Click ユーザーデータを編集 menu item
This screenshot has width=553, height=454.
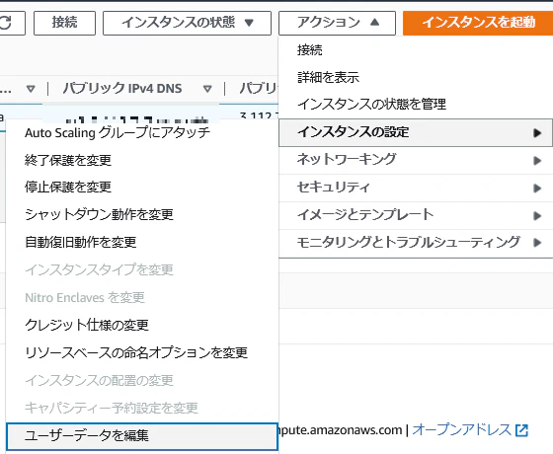pos(142,436)
